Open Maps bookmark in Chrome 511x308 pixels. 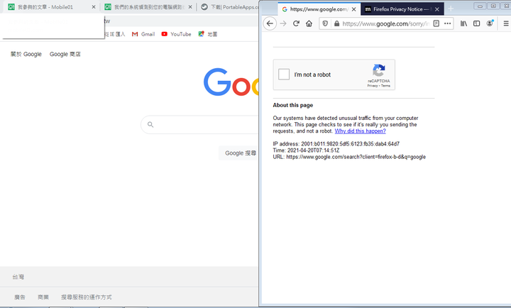click(x=207, y=34)
